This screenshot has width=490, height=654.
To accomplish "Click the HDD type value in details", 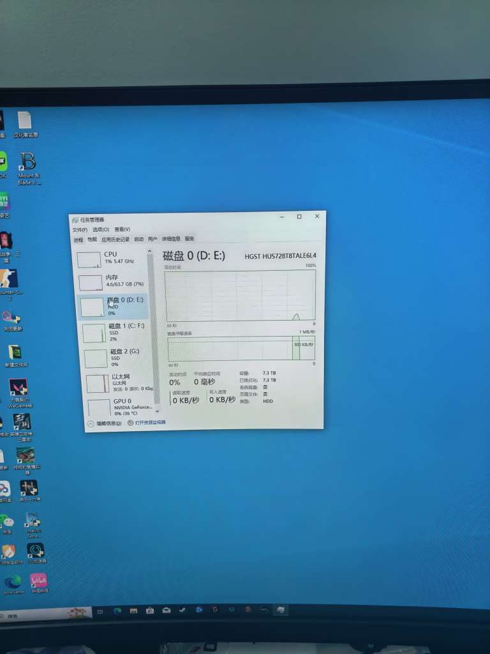I will pos(268,401).
